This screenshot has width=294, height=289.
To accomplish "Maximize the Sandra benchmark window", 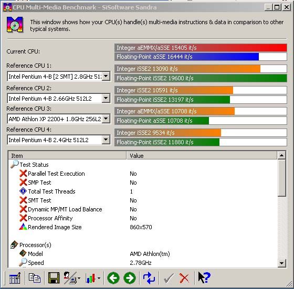I will point(277,7).
